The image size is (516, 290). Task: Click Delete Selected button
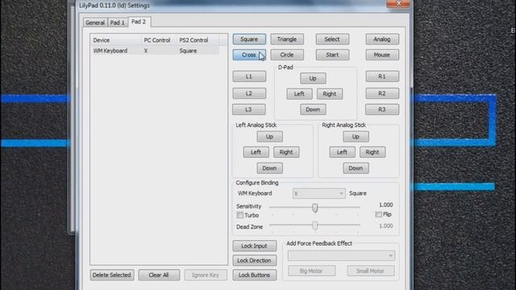112,275
